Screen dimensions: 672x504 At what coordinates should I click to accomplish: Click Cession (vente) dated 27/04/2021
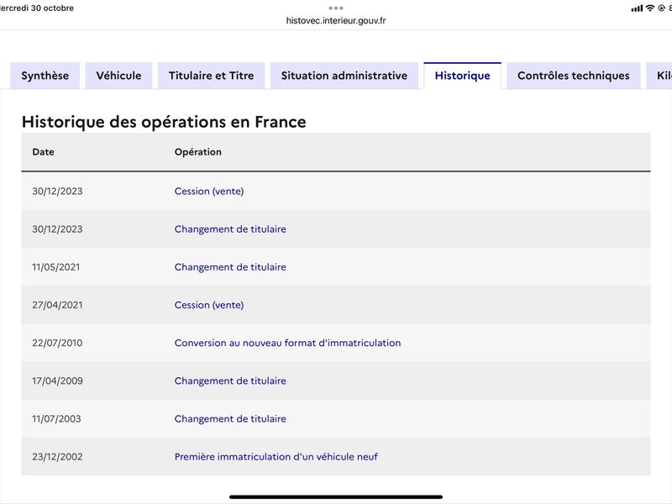tap(209, 305)
